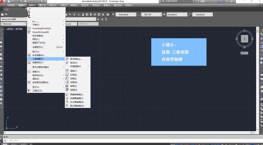Open the QuickCalc calculator icon
The height and width of the screenshot is (145, 263).
click(x=103, y=15)
